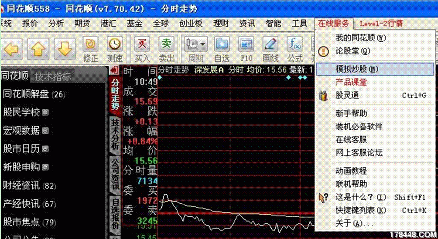Open 股民学校 list item
The width and height of the screenshot is (438, 239).
pos(26,112)
